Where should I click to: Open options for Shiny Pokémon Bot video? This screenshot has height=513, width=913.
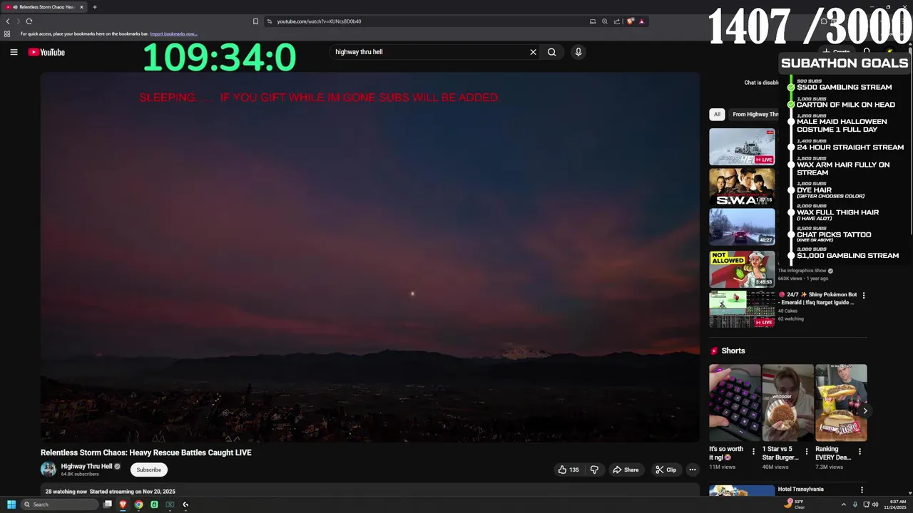(864, 295)
